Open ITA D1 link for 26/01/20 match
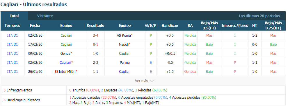This screenshot has height=106, width=288. point(13,72)
